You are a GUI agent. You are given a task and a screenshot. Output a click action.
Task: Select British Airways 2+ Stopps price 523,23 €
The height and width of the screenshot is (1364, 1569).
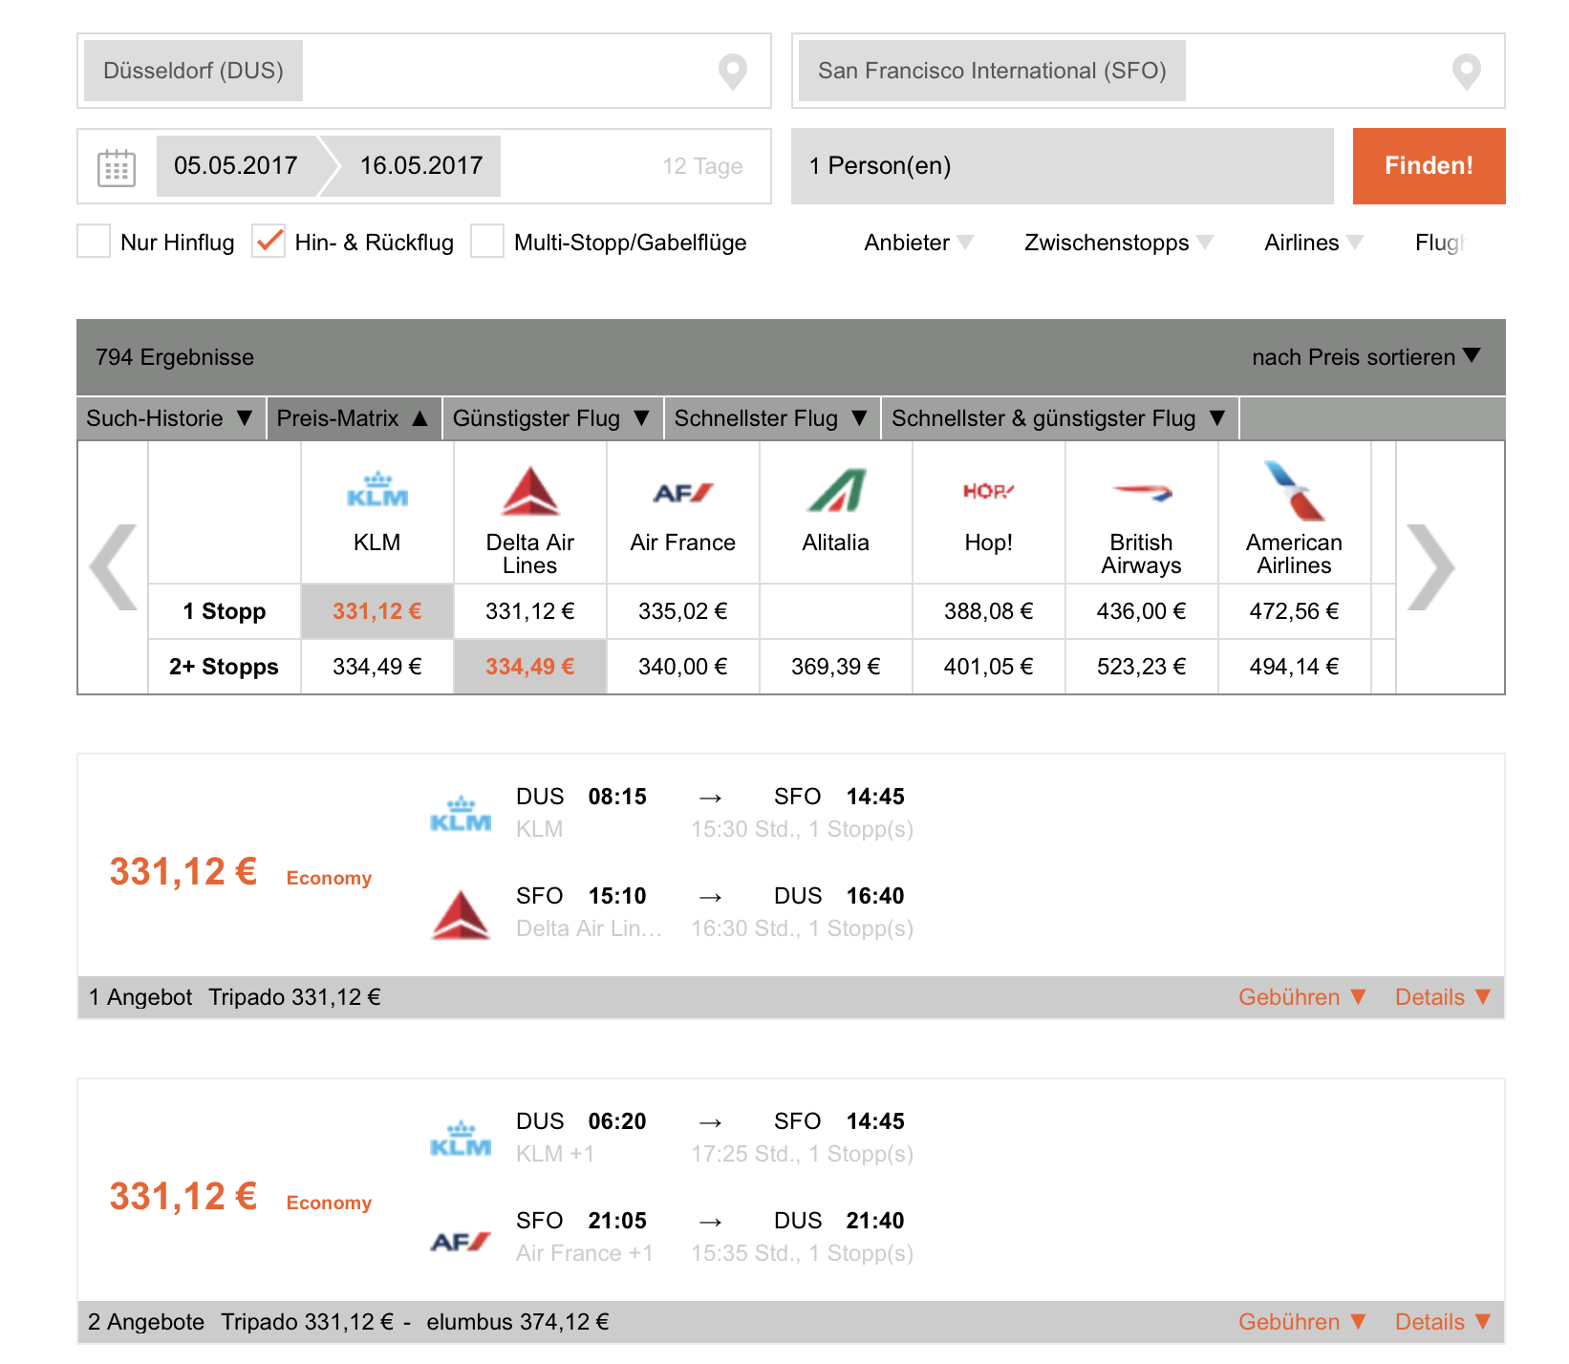pos(1142,667)
